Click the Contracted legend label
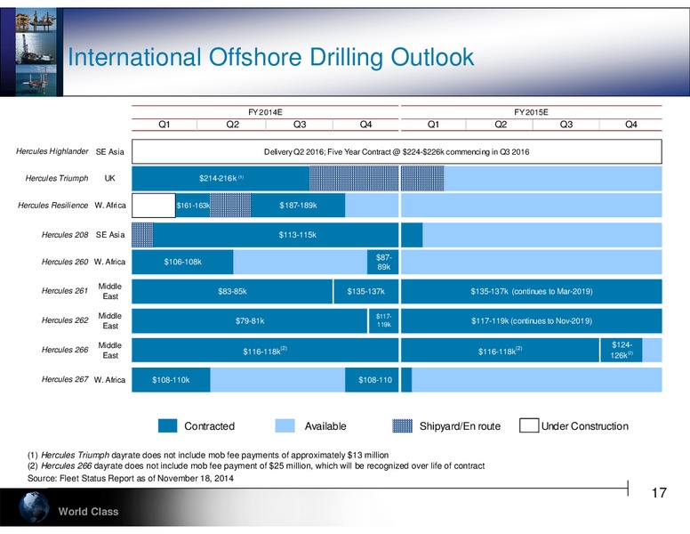Image resolution: width=690 pixels, height=534 pixels. 210,426
